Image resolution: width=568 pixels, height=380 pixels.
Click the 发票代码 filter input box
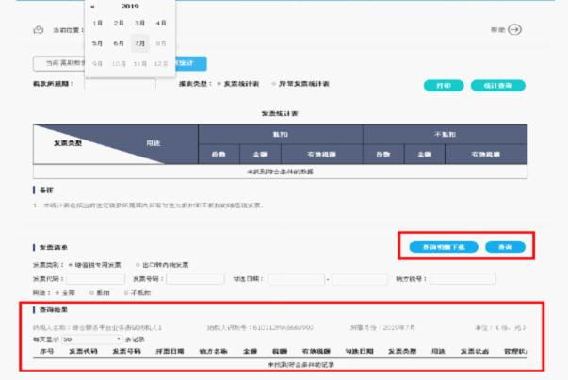[96, 279]
